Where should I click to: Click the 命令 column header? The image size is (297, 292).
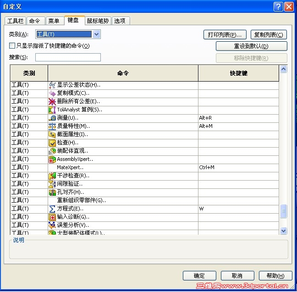(x=123, y=73)
